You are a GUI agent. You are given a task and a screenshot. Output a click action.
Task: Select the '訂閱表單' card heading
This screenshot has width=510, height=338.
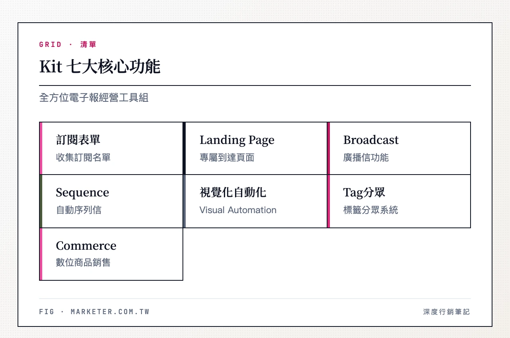click(x=78, y=140)
